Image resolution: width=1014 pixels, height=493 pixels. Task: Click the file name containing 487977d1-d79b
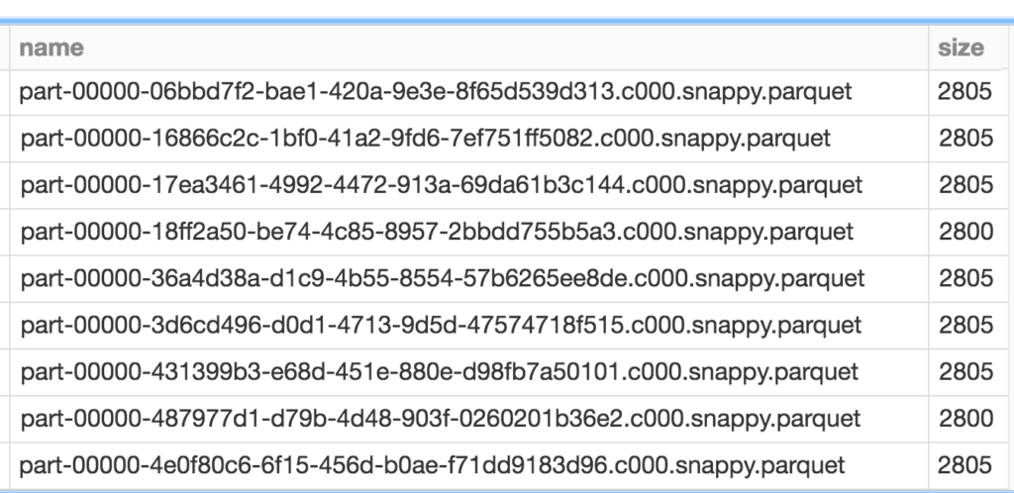(441, 418)
